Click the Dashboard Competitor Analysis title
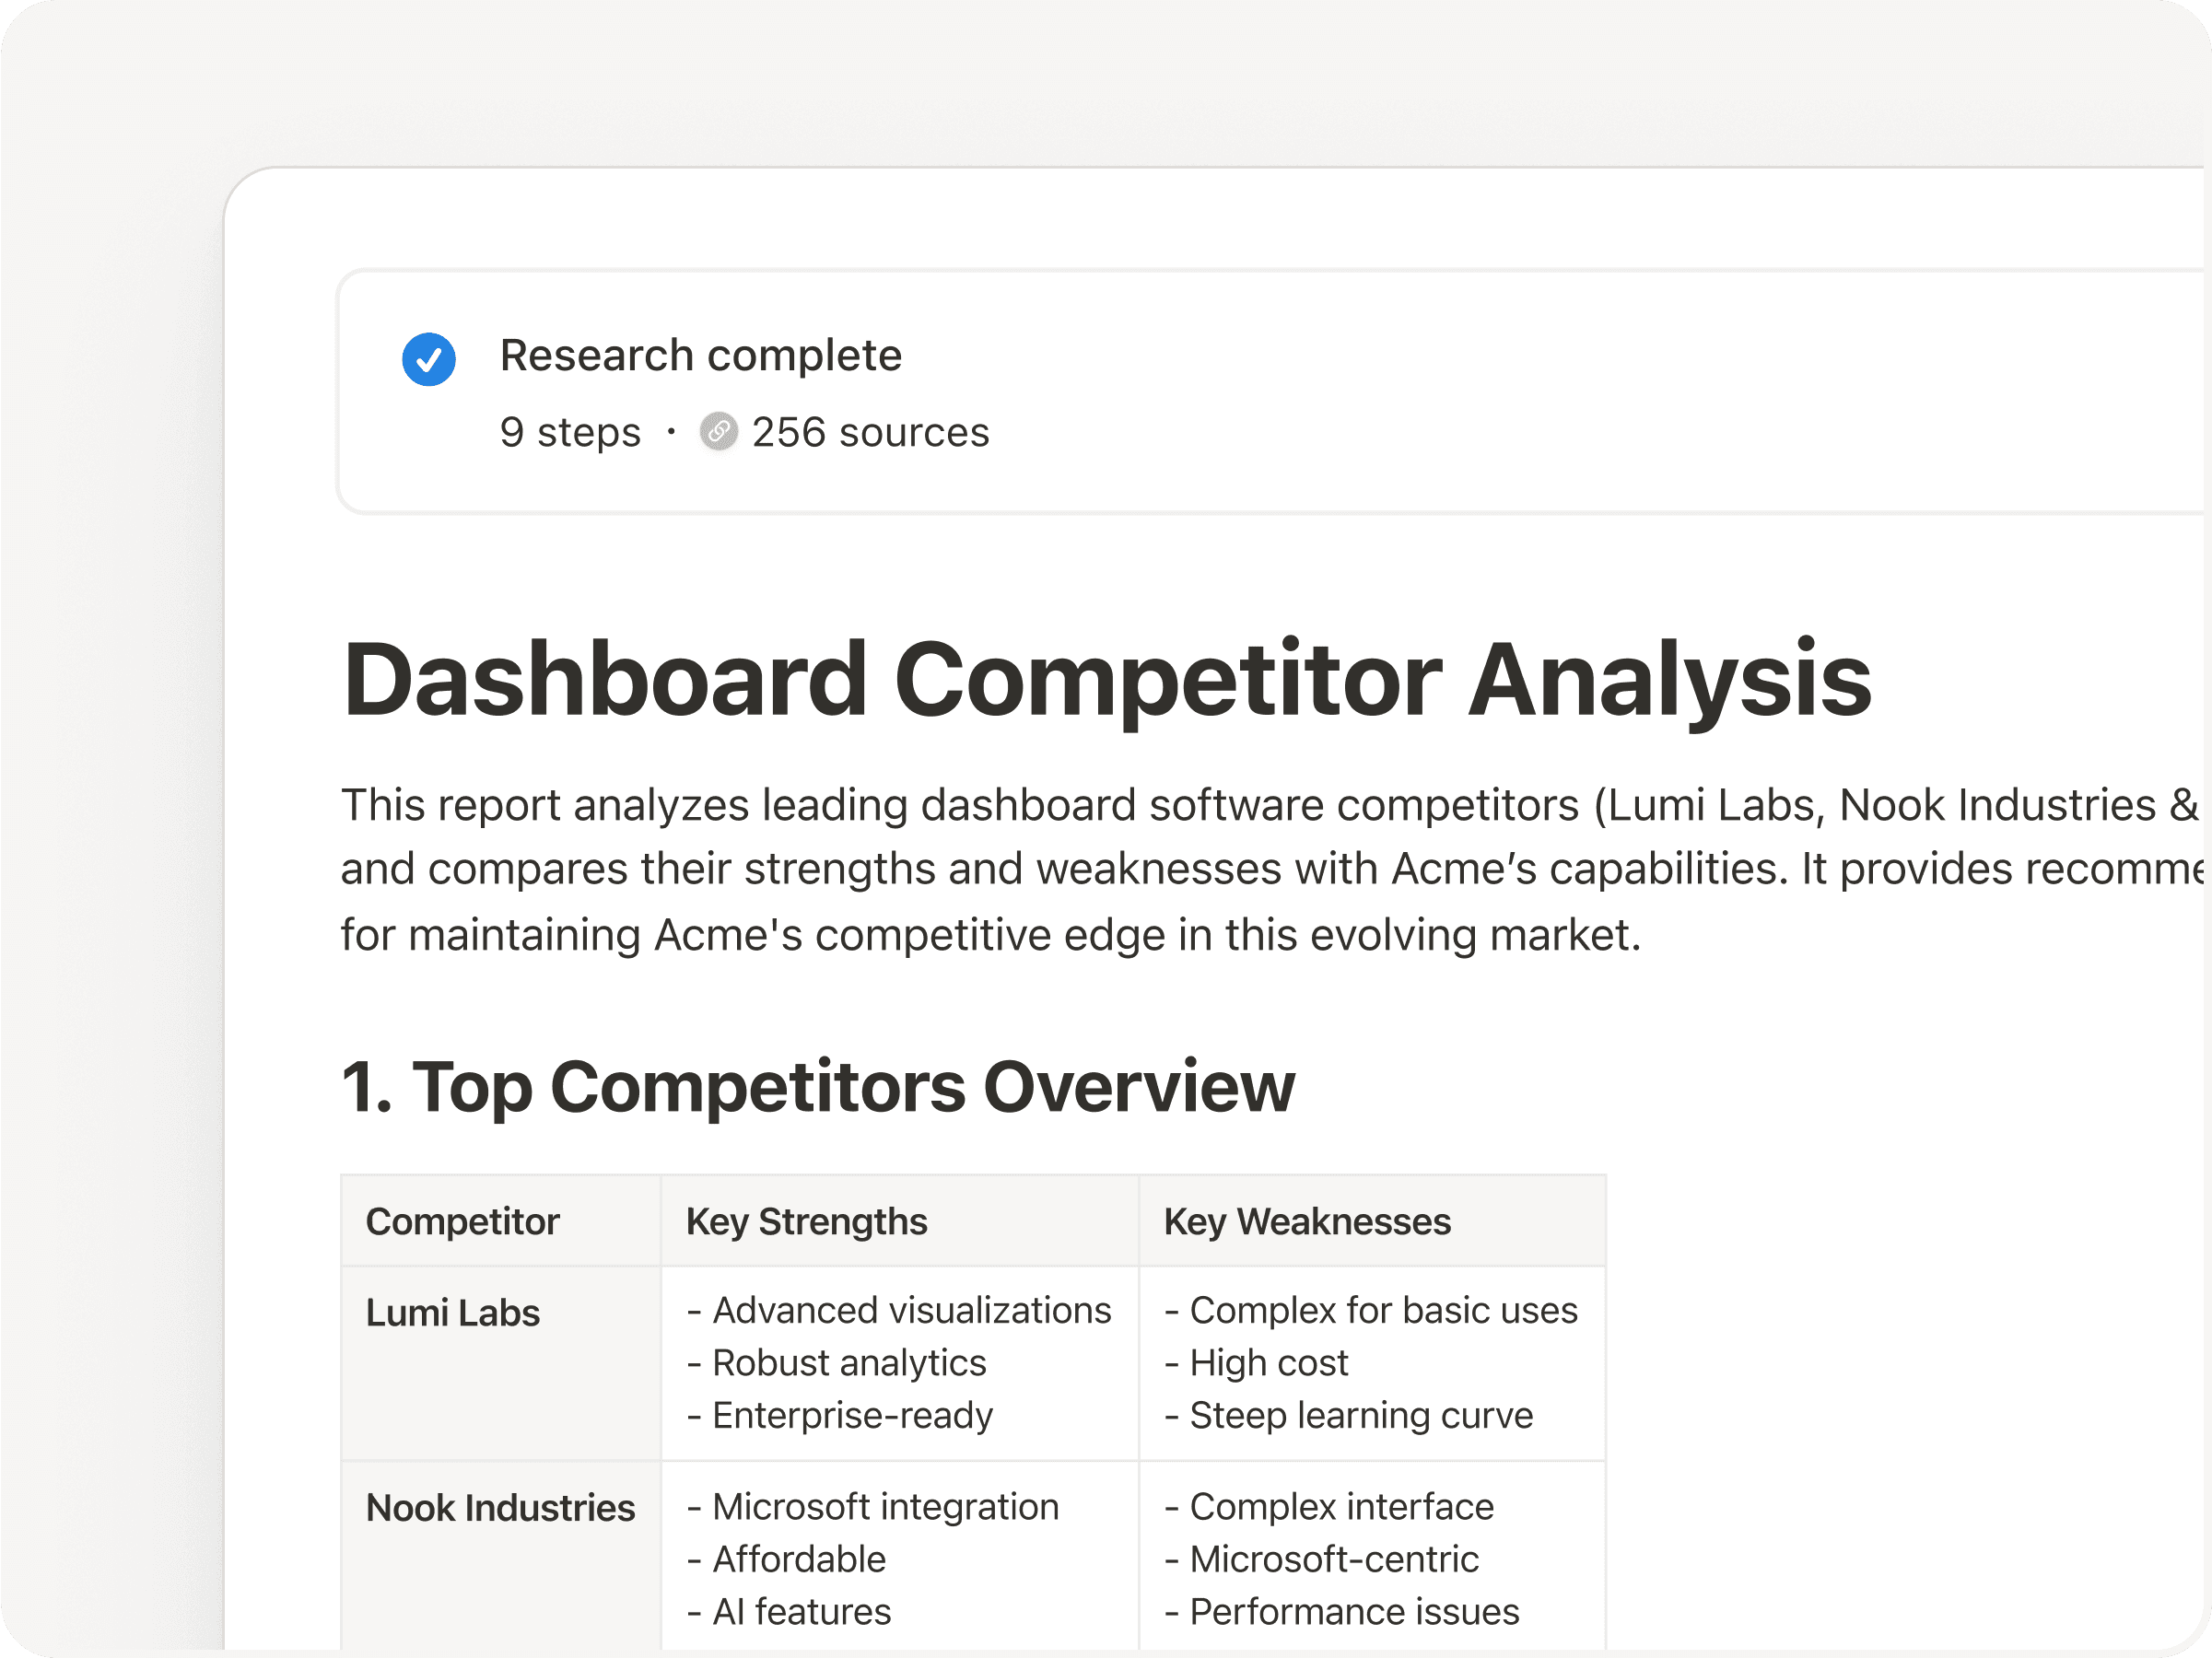 click(x=1106, y=680)
